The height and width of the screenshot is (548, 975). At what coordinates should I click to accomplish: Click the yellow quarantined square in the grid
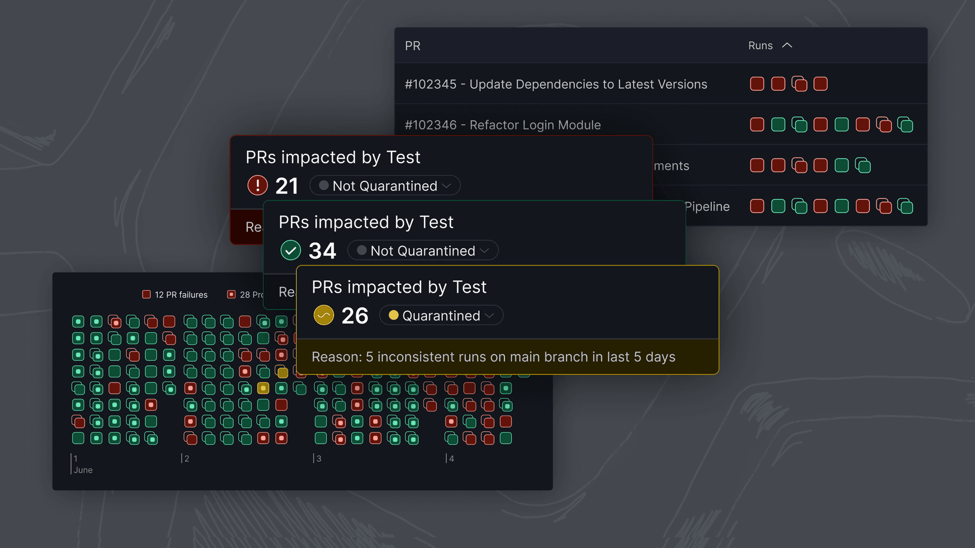pyautogui.click(x=263, y=388)
